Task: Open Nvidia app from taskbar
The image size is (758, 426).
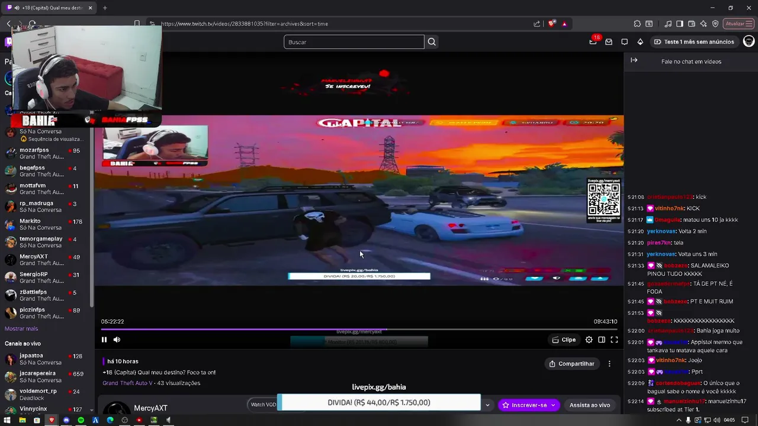Action: (154, 420)
